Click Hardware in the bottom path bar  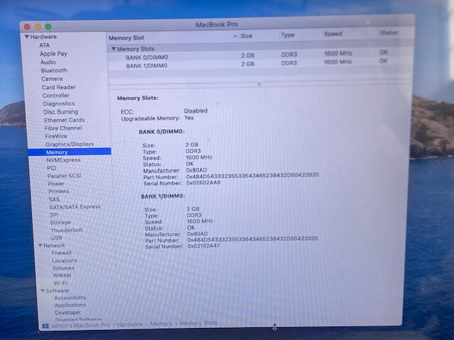(129, 324)
